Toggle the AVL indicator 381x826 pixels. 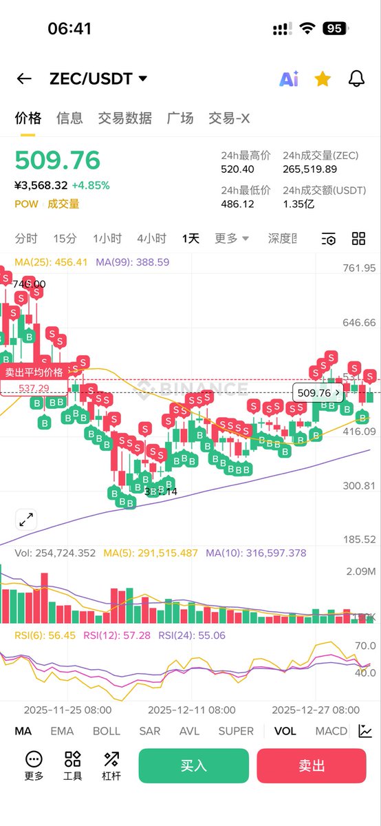[x=190, y=731]
